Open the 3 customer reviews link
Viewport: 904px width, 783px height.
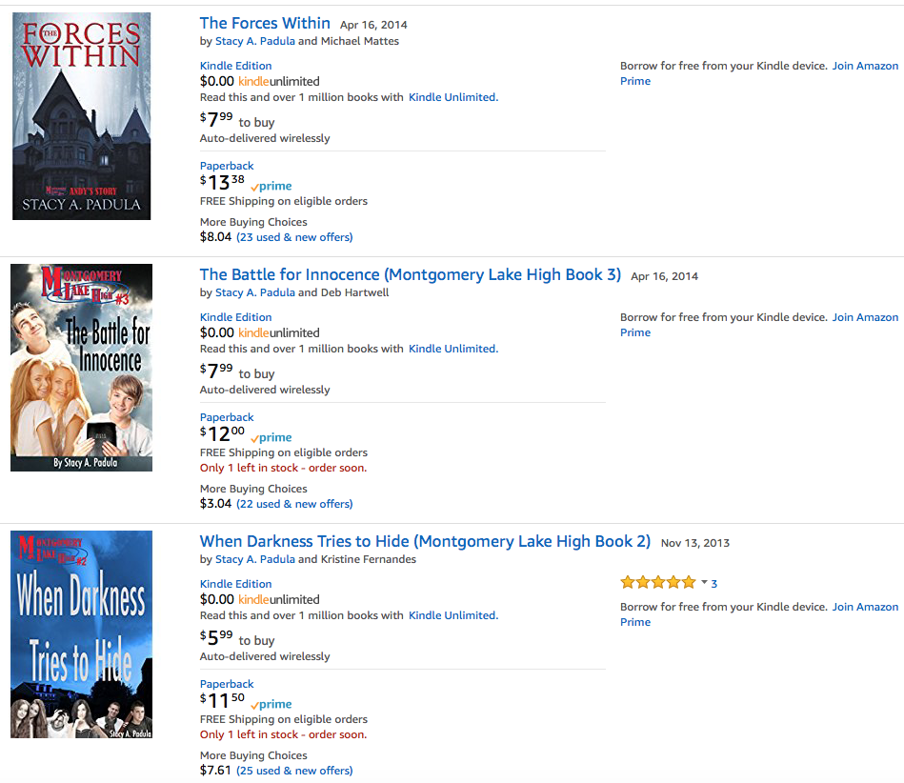point(714,583)
